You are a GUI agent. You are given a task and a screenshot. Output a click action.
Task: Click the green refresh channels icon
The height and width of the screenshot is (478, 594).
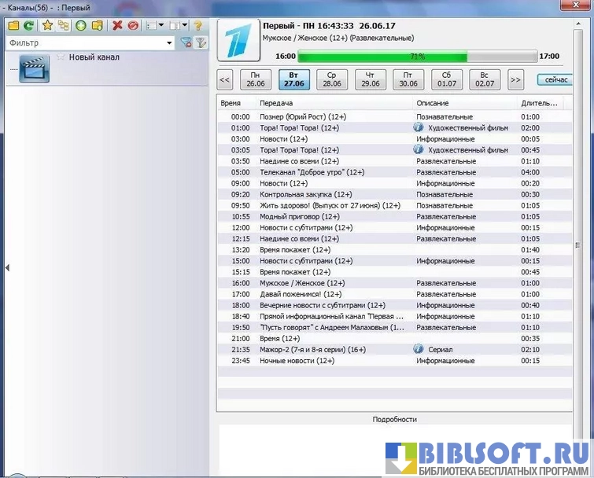point(28,25)
